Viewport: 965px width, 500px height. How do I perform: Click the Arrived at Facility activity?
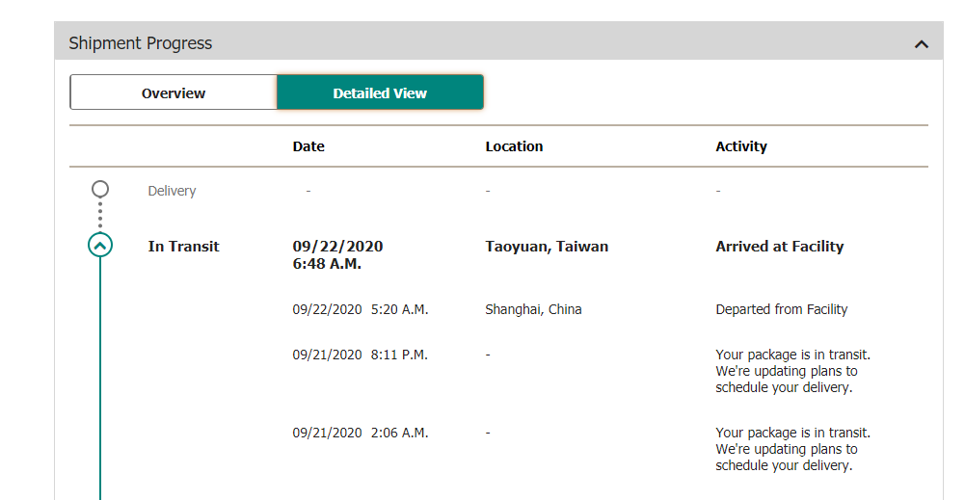click(779, 246)
